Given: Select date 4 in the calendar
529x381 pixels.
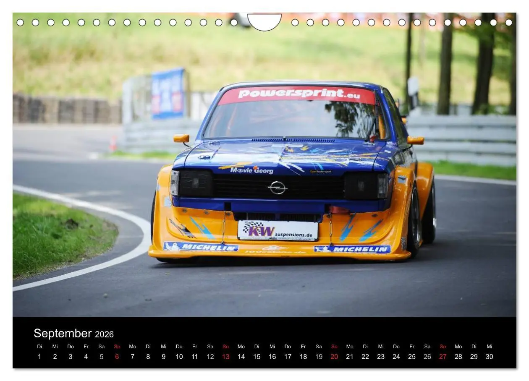Looking at the screenshot, I should point(86,357).
